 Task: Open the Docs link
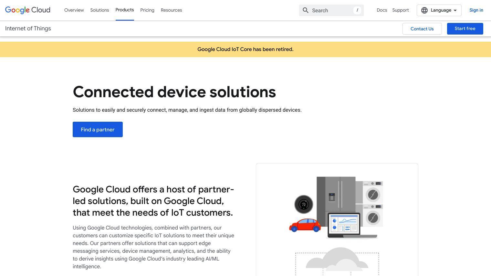[x=382, y=10]
